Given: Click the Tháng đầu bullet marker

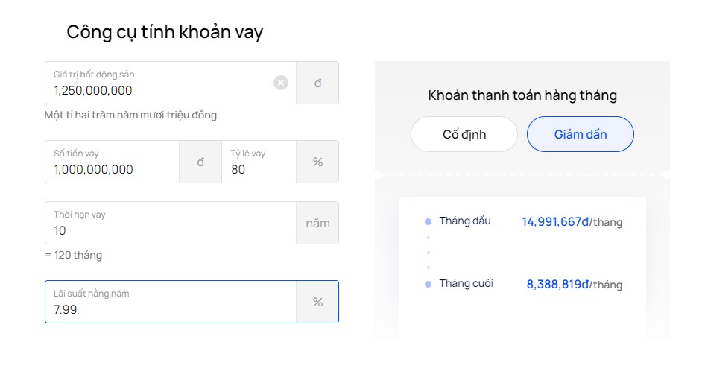Looking at the screenshot, I should [x=428, y=221].
